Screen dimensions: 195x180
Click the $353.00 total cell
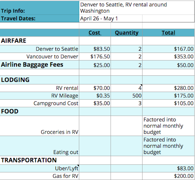click(184, 57)
